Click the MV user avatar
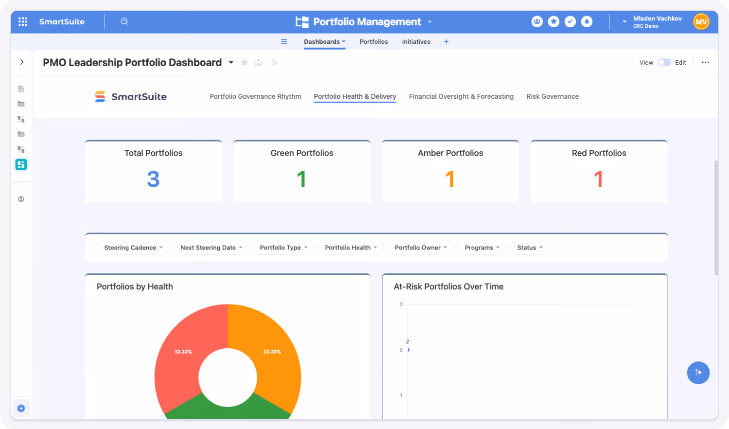The image size is (729, 429). 701,21
